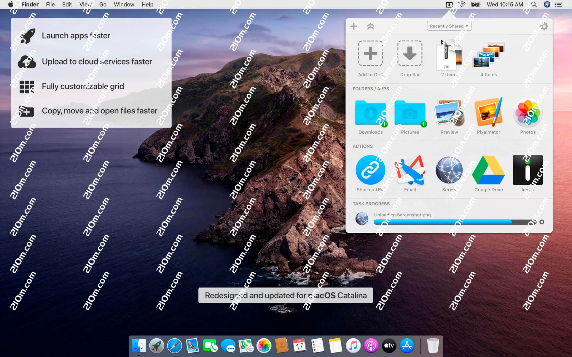Open Launchpad in the Dock

tap(157, 345)
